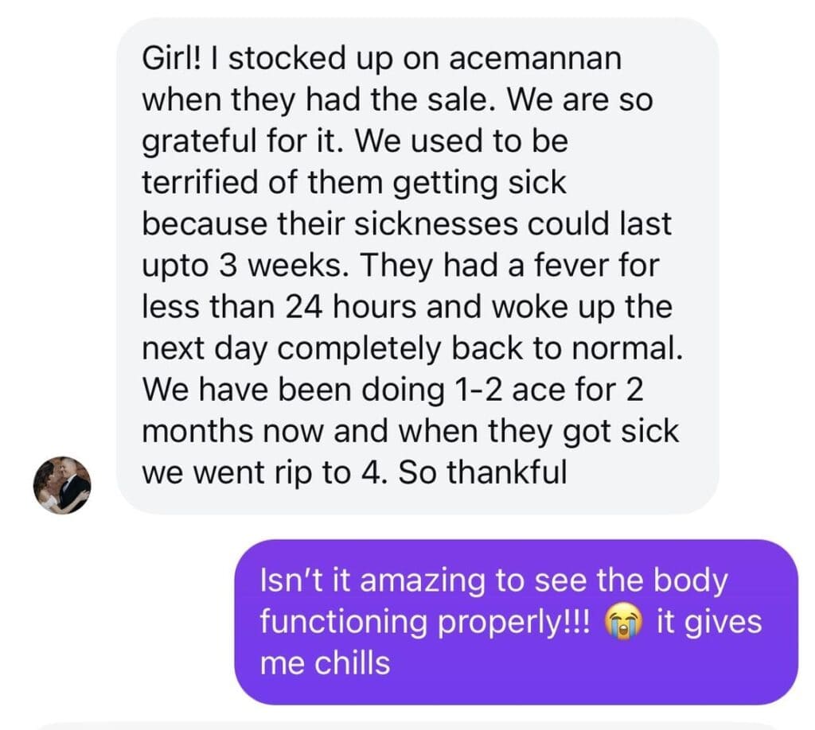Click 'because their sicknesses could last' line

[407, 223]
